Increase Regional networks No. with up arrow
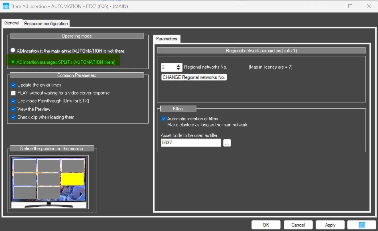This screenshot has height=231, width=378. tap(178, 66)
